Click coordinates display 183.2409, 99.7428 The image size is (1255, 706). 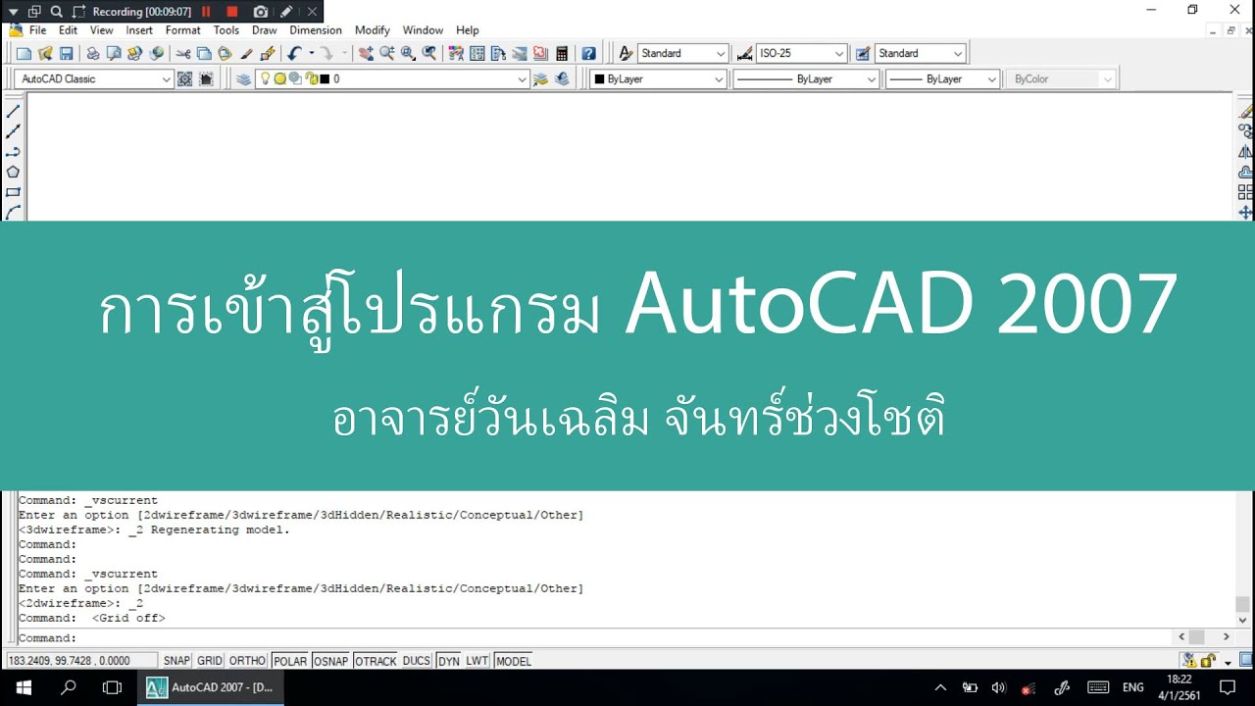(x=82, y=661)
